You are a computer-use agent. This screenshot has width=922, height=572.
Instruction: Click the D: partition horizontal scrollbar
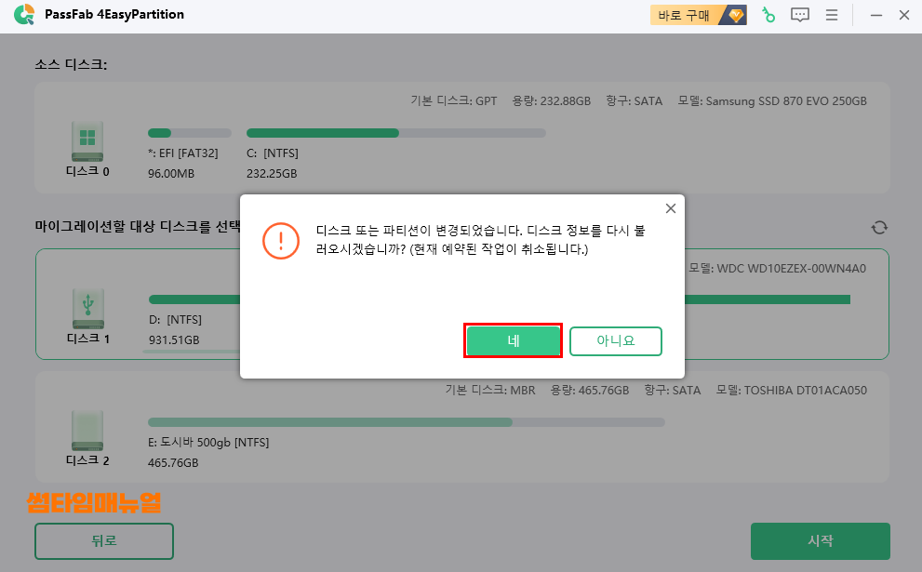pos(191,352)
